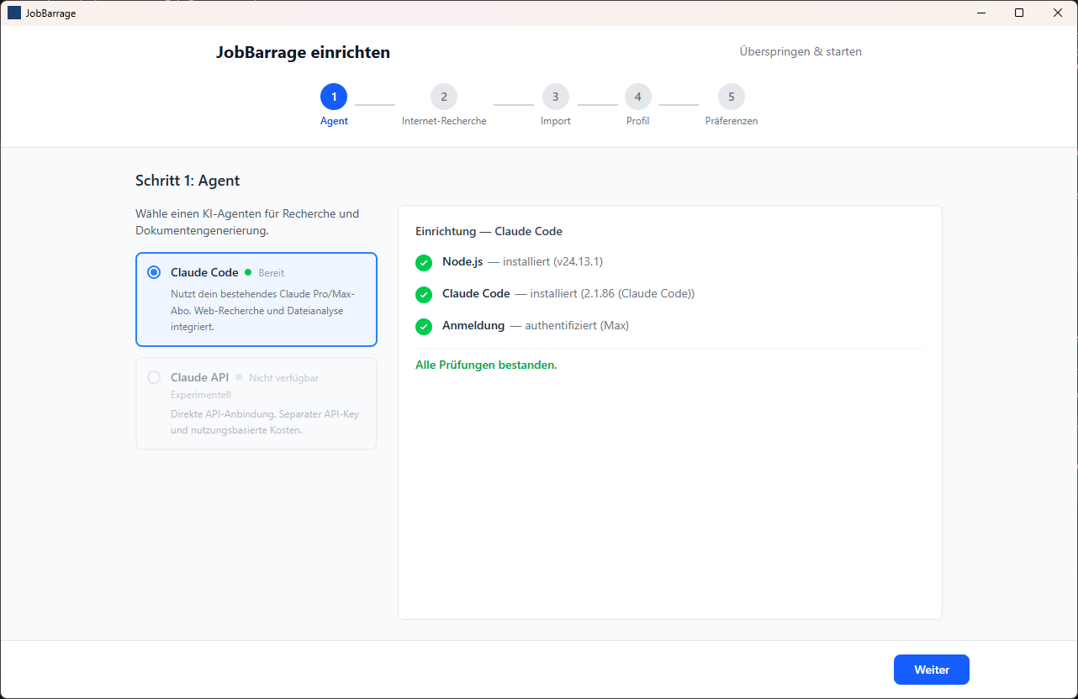The width and height of the screenshot is (1078, 699).
Task: Click the Schritt 1: Agent heading
Action: [x=188, y=181]
